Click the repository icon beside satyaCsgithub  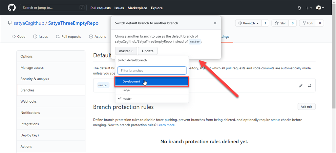[10, 23]
